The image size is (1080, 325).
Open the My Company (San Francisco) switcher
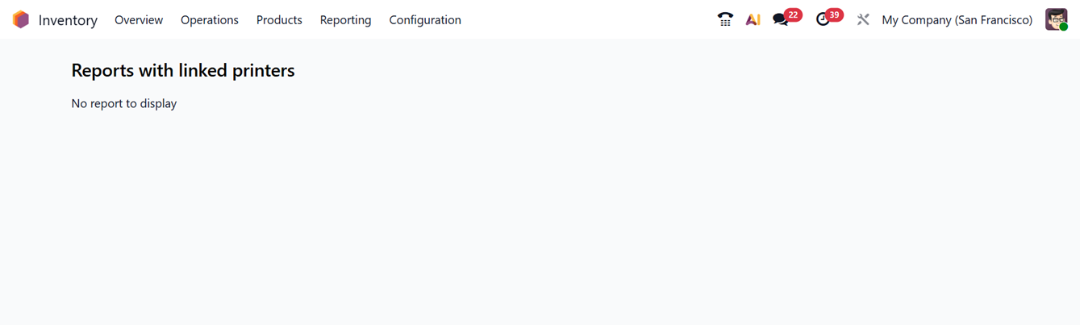click(x=957, y=19)
